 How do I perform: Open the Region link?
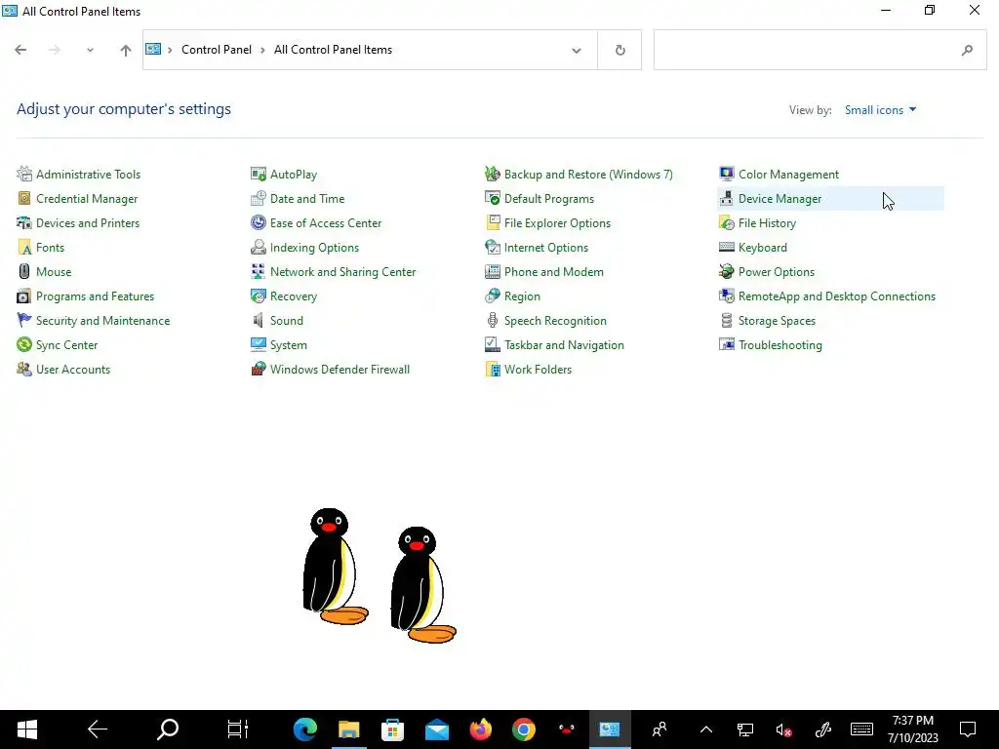[x=523, y=296]
